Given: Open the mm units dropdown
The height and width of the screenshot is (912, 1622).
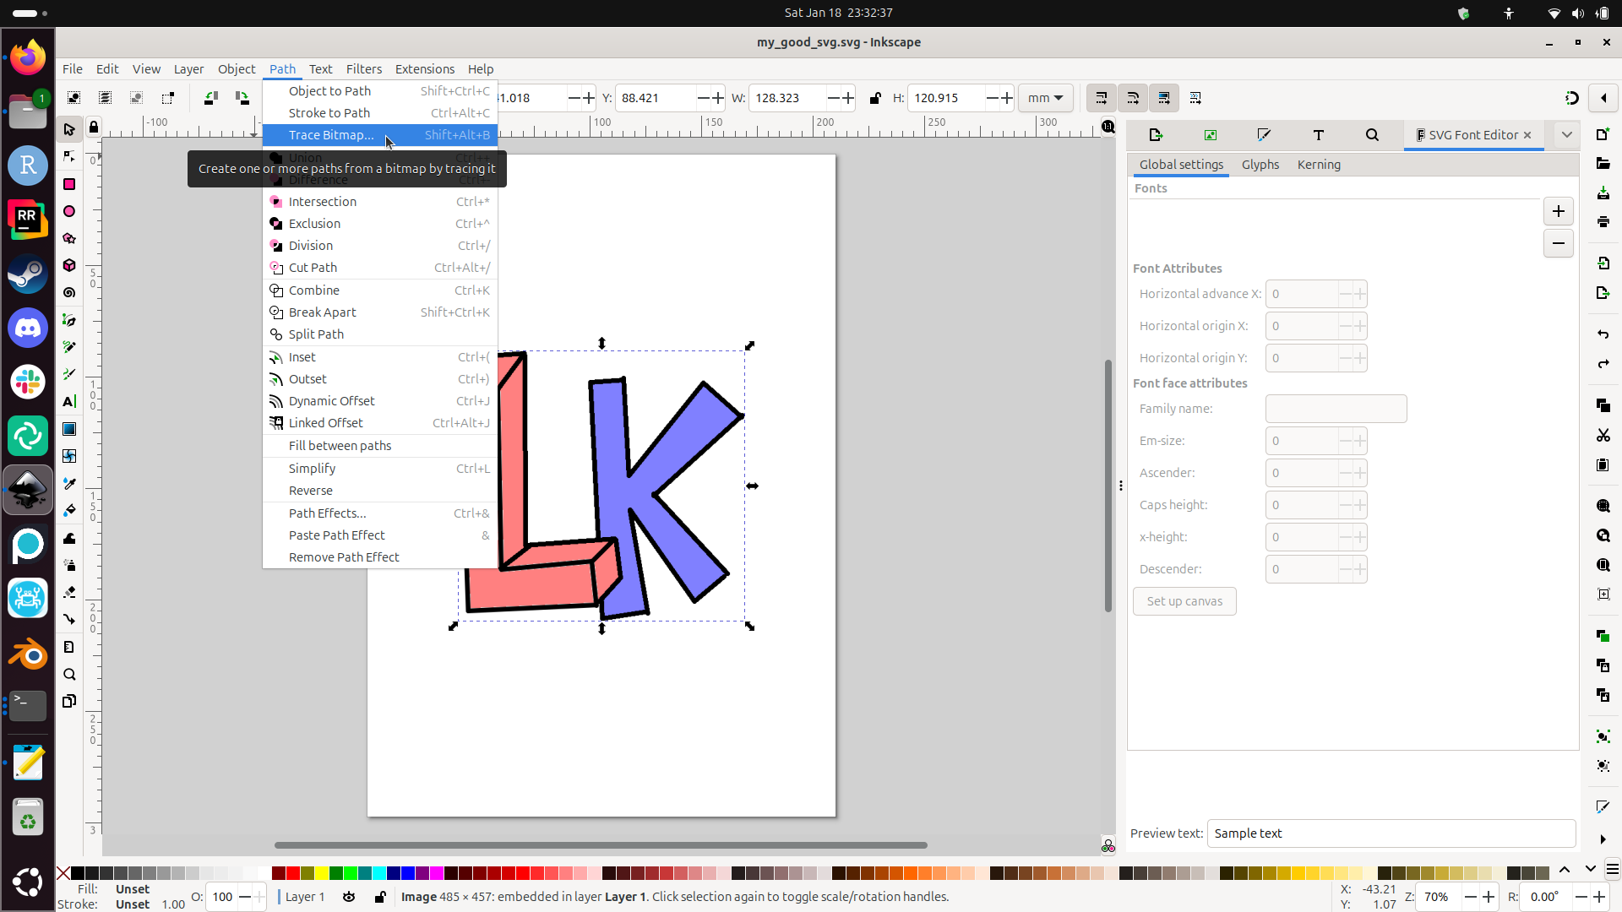Looking at the screenshot, I should (1046, 98).
